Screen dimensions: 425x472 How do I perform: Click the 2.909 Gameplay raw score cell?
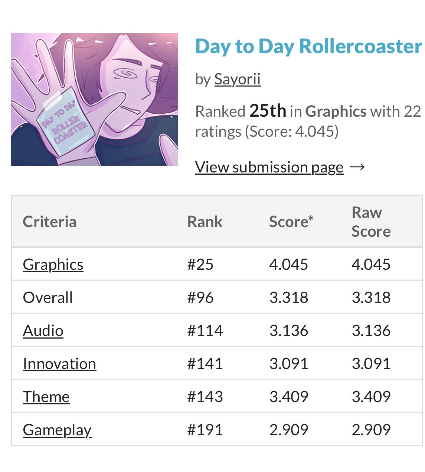tap(371, 430)
